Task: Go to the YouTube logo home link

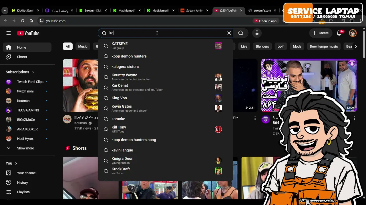Action: tap(28, 33)
